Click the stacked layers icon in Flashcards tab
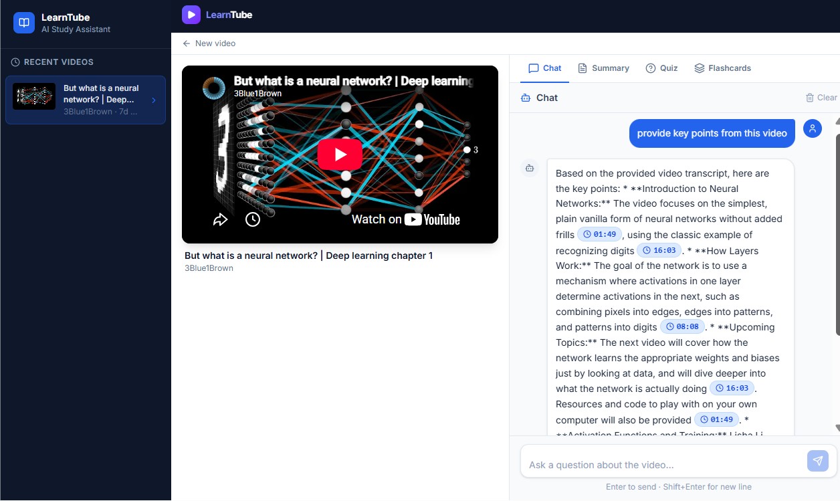 click(x=700, y=68)
